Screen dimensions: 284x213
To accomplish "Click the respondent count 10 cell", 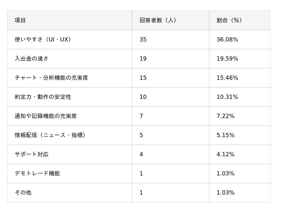I will pyautogui.click(x=143, y=97).
